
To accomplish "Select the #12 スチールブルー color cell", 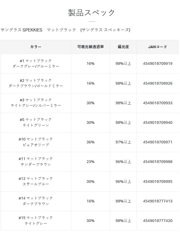I will [36, 181].
